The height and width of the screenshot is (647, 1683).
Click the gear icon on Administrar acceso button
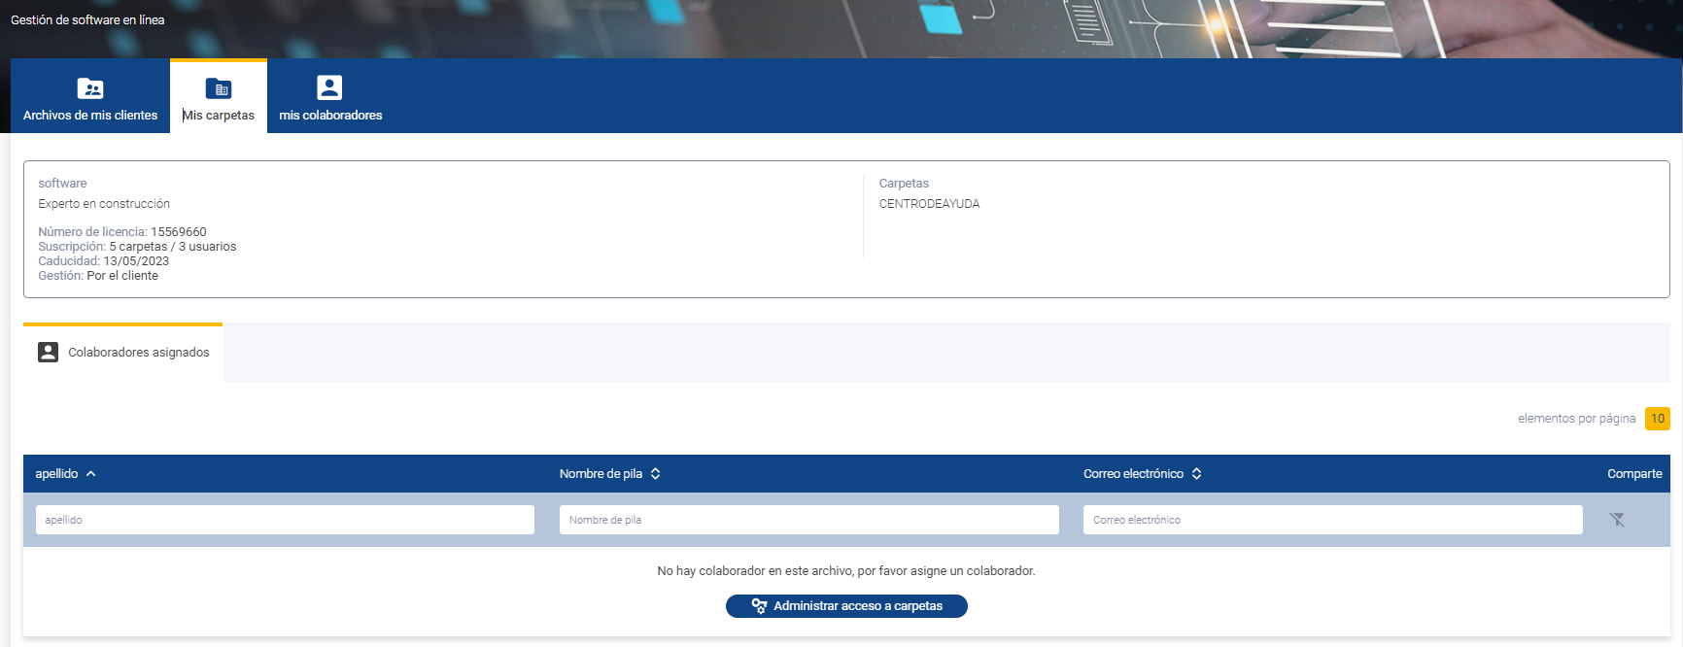(759, 606)
